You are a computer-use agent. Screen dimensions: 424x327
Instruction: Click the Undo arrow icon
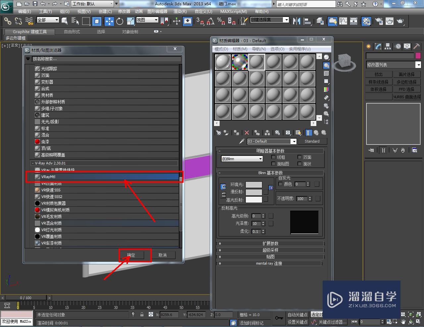point(43,4)
